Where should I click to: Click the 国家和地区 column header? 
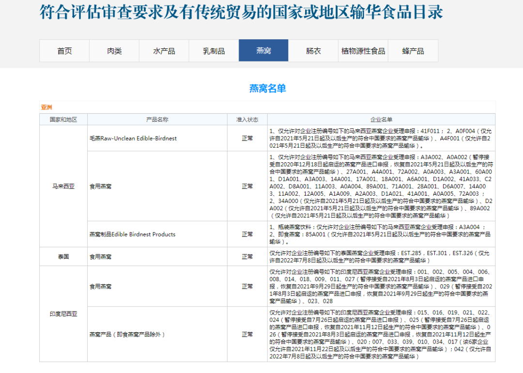tap(63, 120)
